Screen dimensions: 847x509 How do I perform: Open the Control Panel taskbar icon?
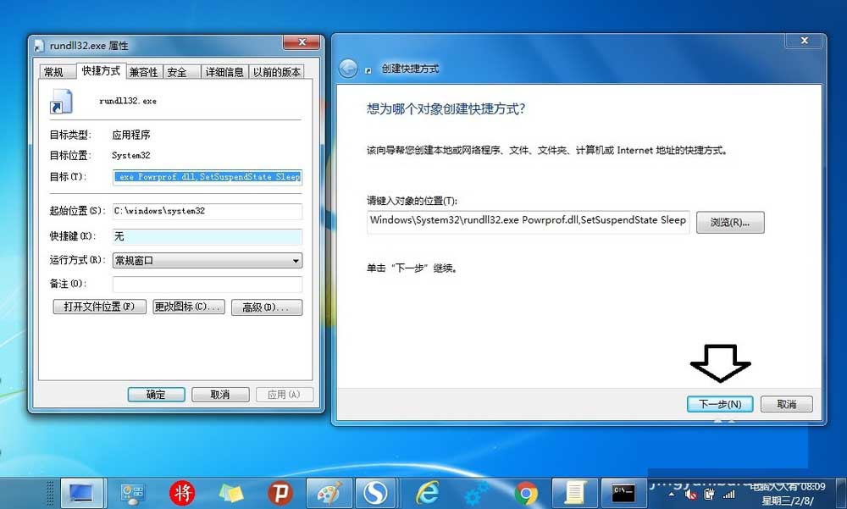(x=132, y=493)
